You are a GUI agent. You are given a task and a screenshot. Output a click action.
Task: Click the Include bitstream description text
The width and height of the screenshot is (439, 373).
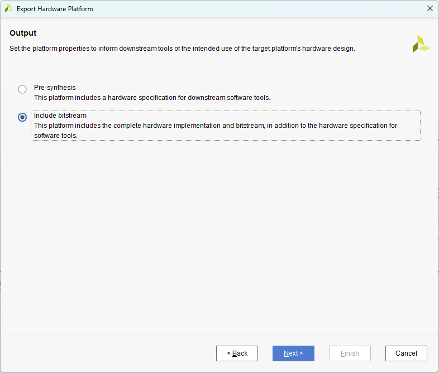216,126
